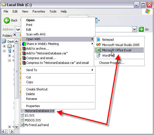
Task: Click the Folders pane scroll down arrow
Action: [x=16, y=127]
